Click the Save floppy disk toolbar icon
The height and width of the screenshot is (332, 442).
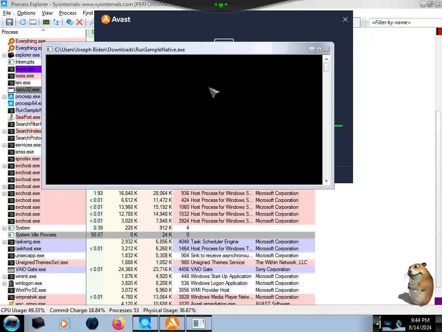9,22
